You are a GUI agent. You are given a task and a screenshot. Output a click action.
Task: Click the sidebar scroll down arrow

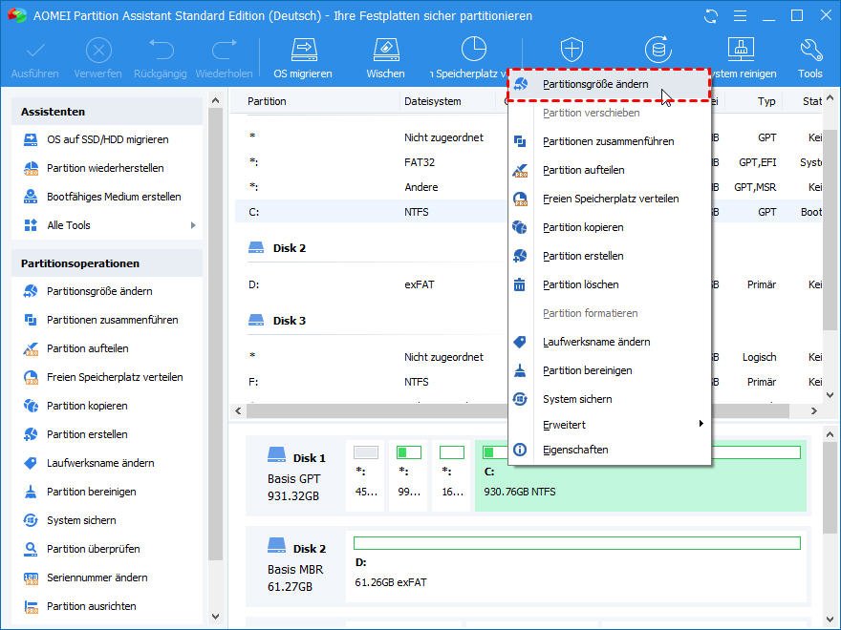(x=216, y=618)
